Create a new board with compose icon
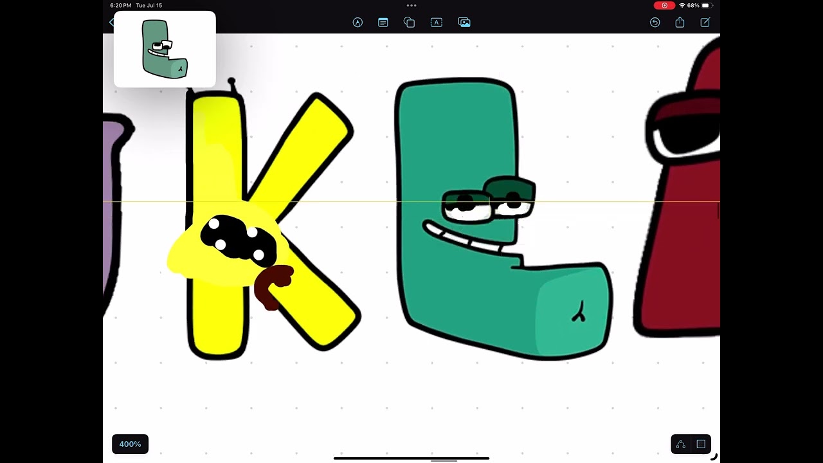 (x=705, y=23)
